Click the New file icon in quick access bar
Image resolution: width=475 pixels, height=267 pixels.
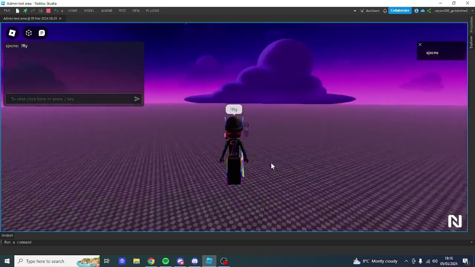(17, 11)
